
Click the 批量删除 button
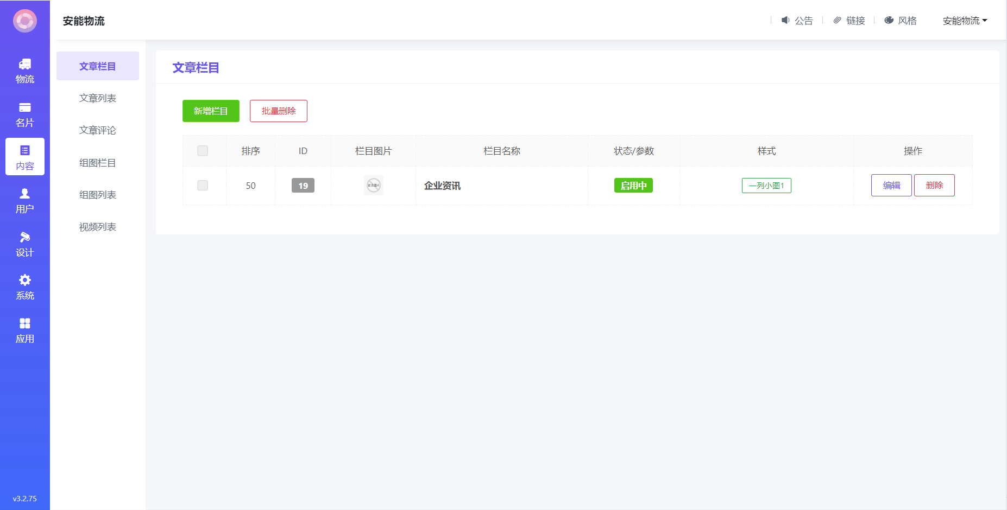click(x=279, y=111)
